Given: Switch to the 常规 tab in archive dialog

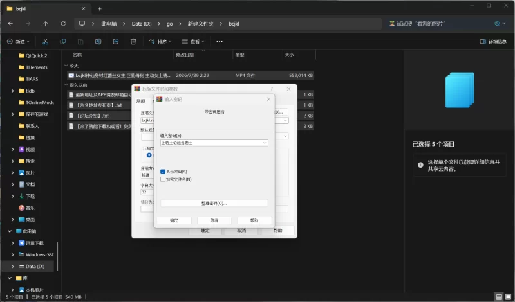Looking at the screenshot, I should click(x=140, y=101).
